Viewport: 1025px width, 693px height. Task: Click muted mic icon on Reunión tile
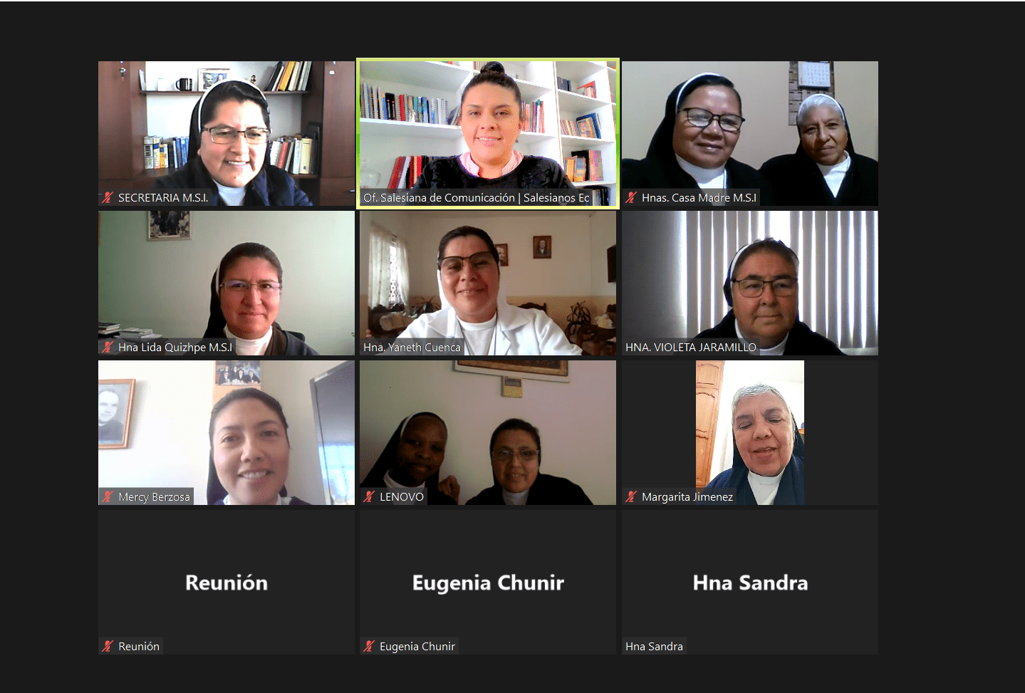tap(108, 647)
